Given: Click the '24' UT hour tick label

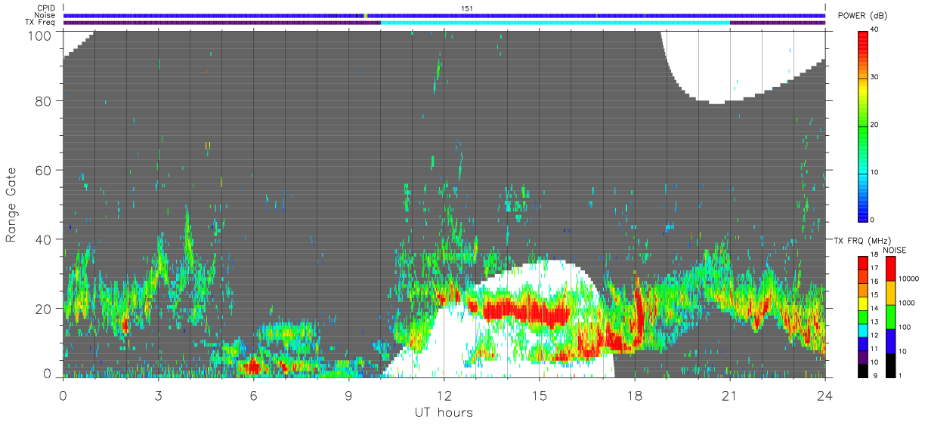Looking at the screenshot, I should point(825,395).
